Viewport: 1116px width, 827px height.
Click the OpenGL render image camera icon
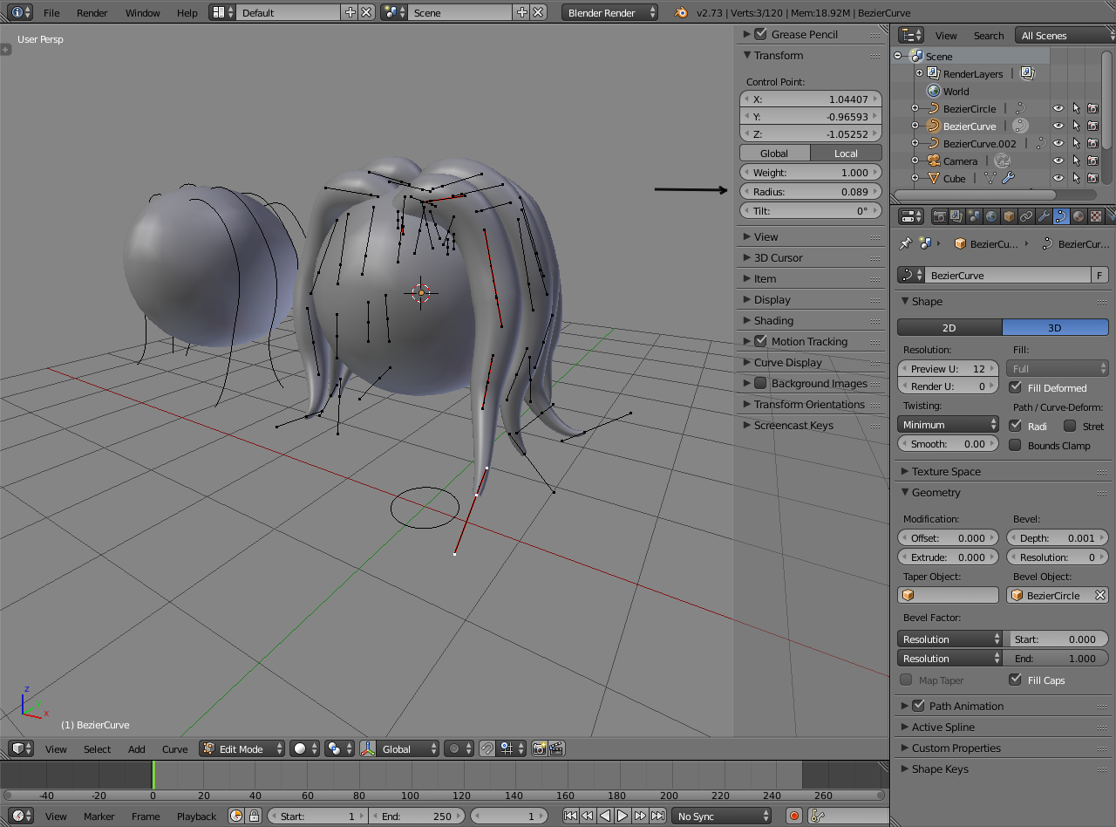pyautogui.click(x=539, y=748)
